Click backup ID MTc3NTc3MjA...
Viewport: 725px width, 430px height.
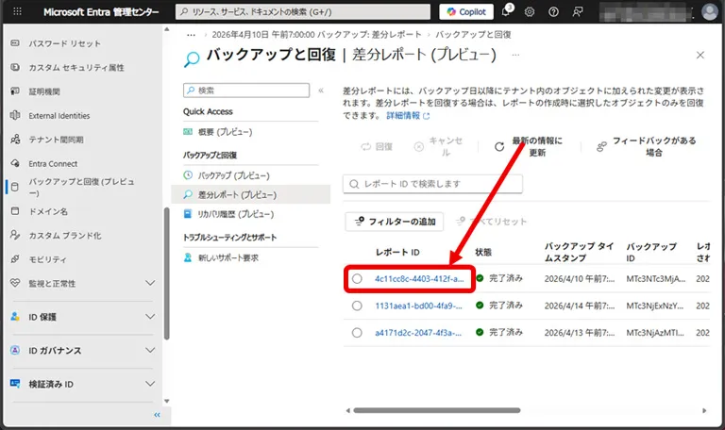(656, 278)
